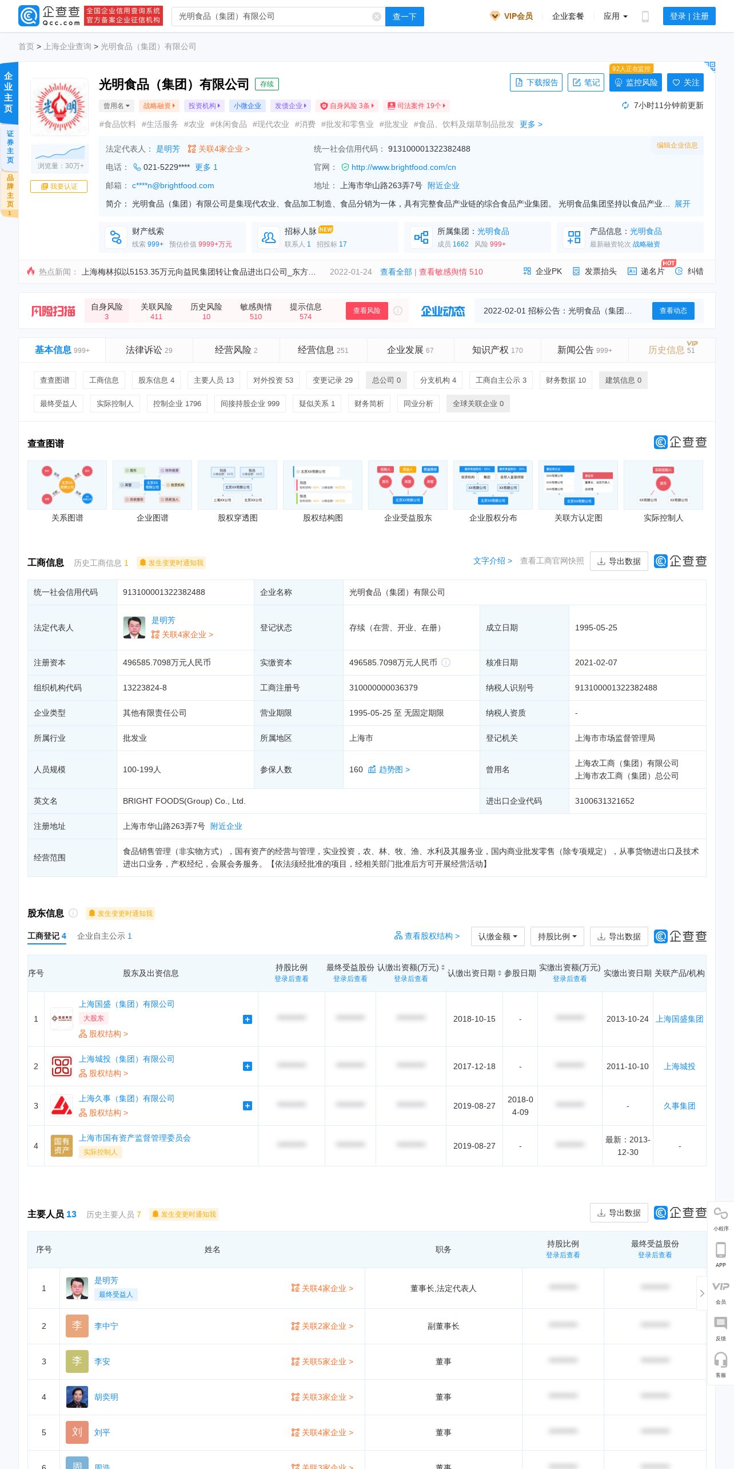734x1469 pixels.
Task: Switch to 法律诉讼 tab
Action: click(149, 350)
